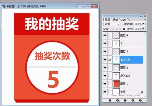Click the 填充 100% value field
The height and width of the screenshot is (106, 152).
[x=138, y=29]
